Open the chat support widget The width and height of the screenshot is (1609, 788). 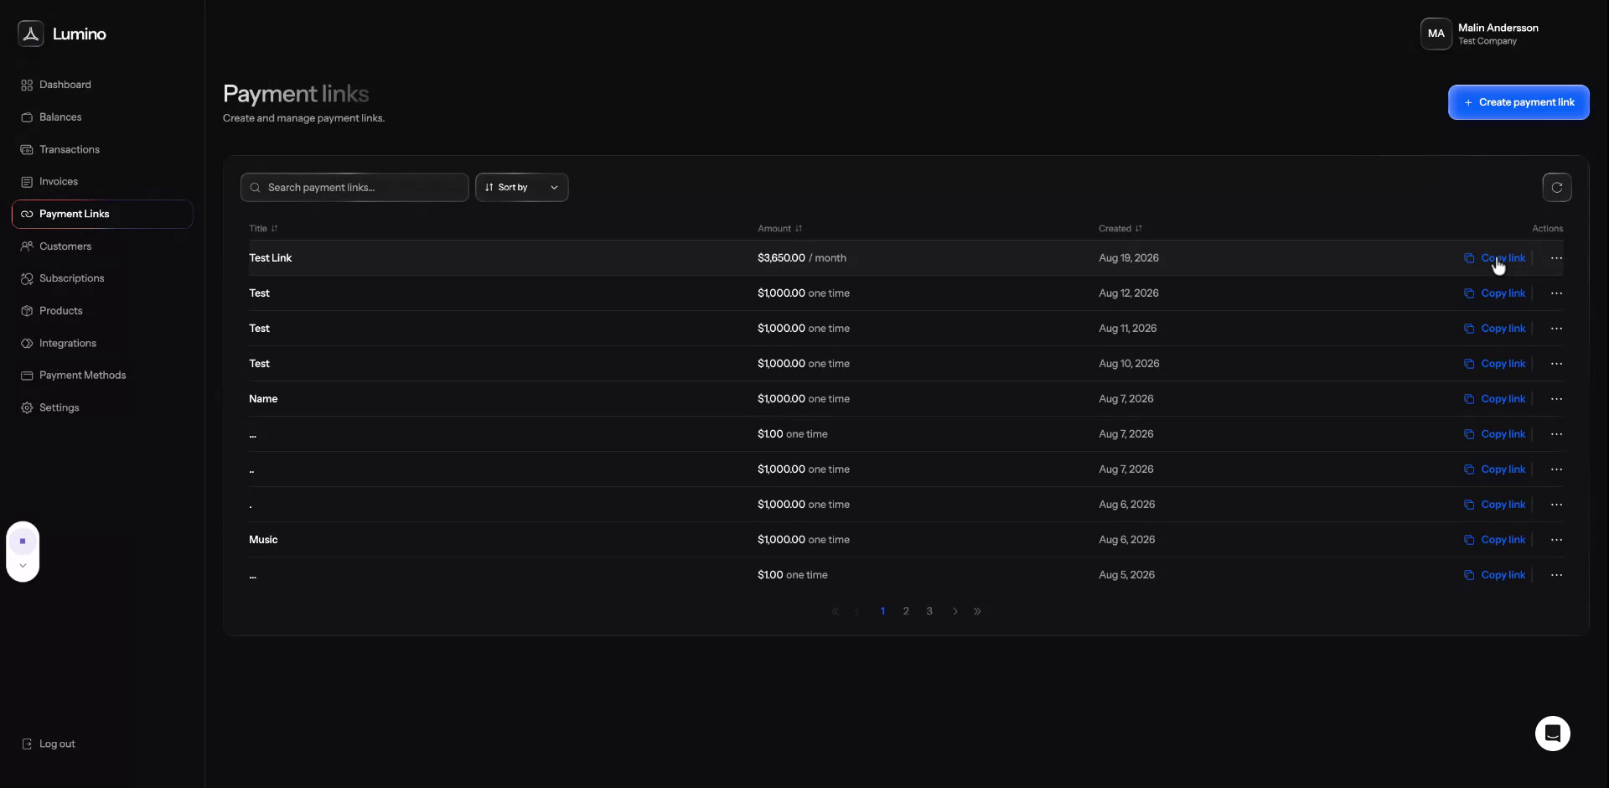pos(1553,734)
